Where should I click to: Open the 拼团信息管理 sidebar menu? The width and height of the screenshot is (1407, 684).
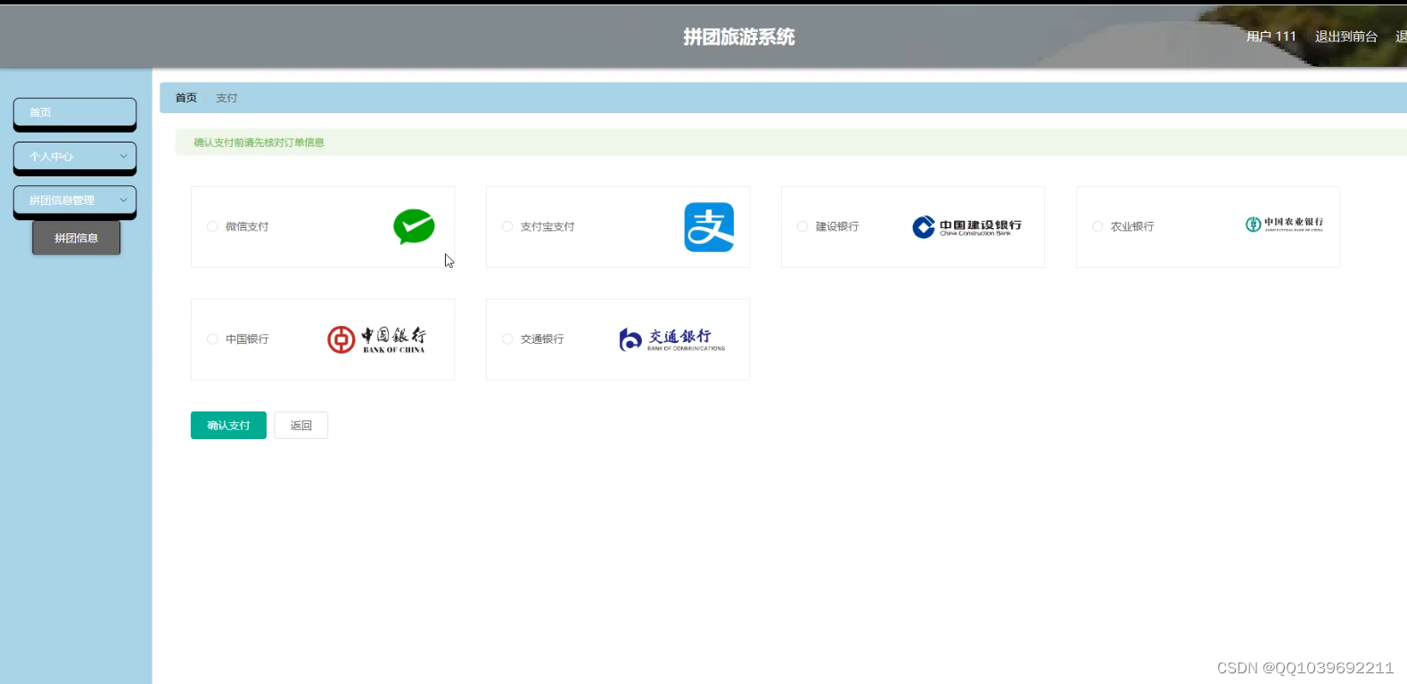(75, 200)
